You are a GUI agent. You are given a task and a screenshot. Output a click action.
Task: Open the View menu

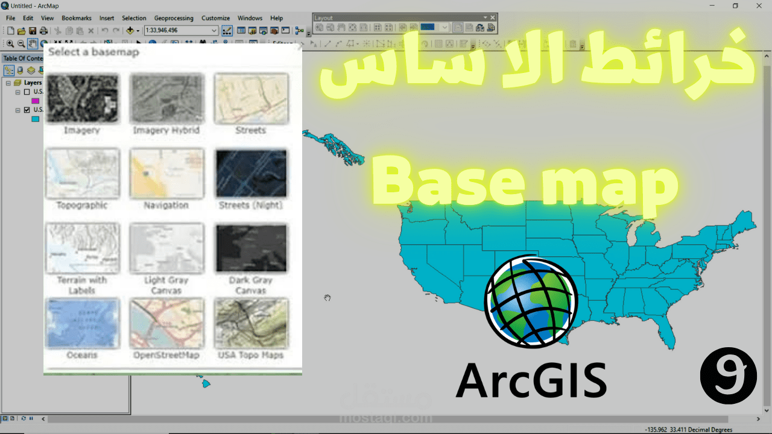pos(47,18)
